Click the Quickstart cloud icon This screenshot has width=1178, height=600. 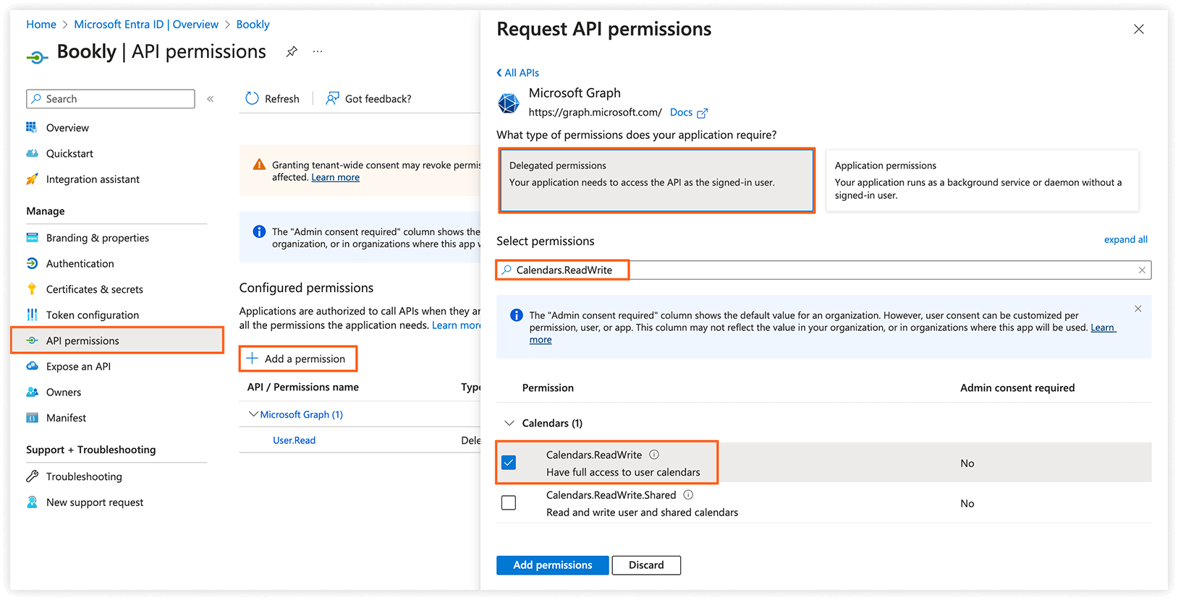[32, 153]
